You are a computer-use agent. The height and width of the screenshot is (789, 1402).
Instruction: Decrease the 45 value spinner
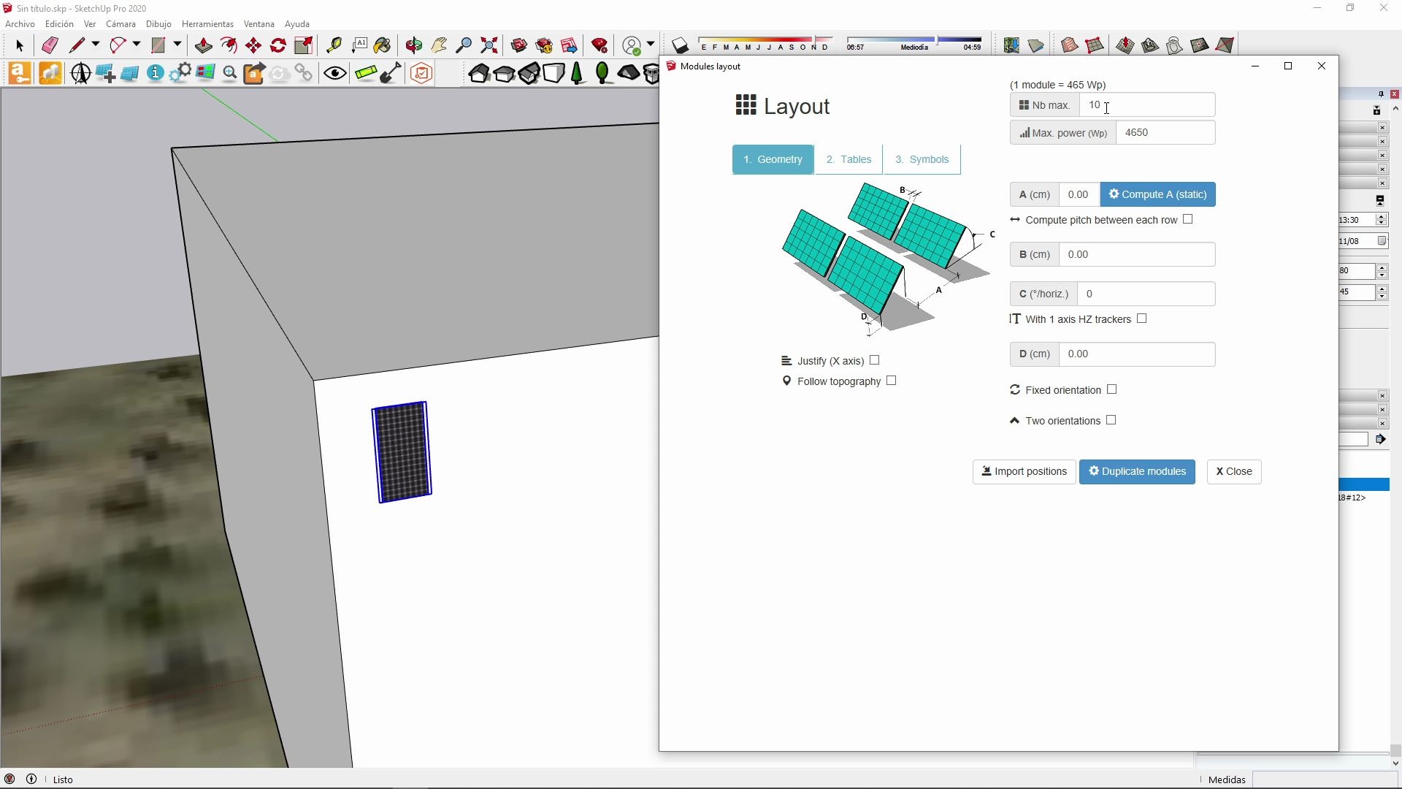coord(1382,296)
